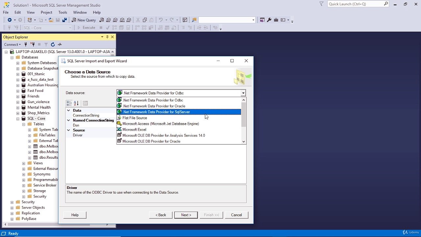Click the notifications filter icon near Quick Launch
The image size is (421, 237).
coord(321,4)
